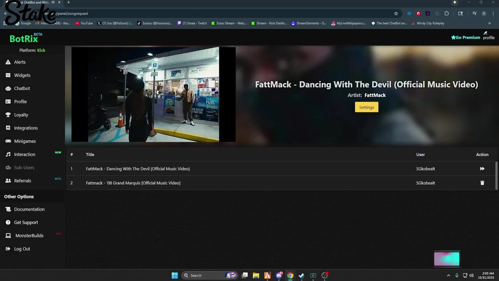Click the Action column header
The height and width of the screenshot is (281, 499).
pyautogui.click(x=482, y=155)
